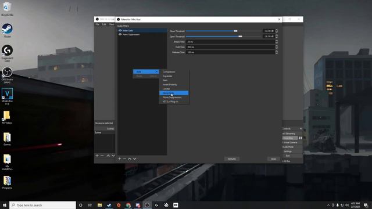The width and height of the screenshot is (372, 209).
Task: Click Start Streaming in OBS Controls
Action: click(292, 134)
